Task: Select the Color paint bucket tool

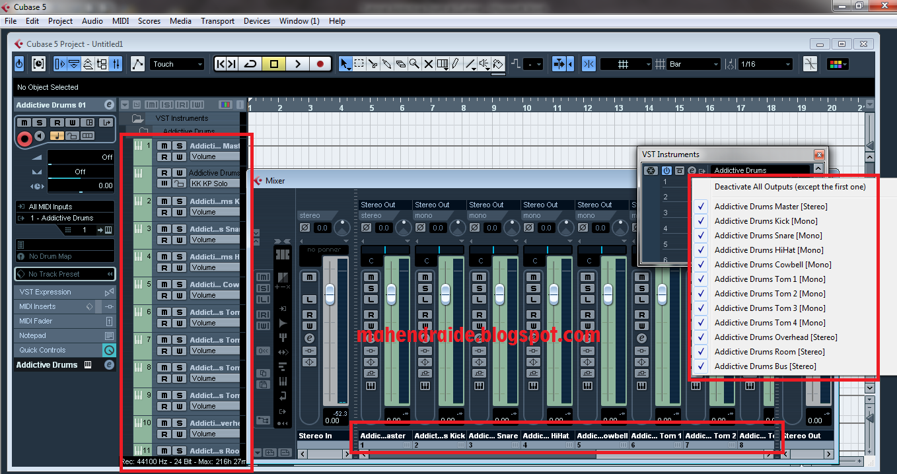Action: pos(499,64)
